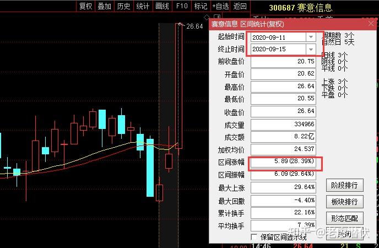Open F10 company info
This screenshot has width=379, height=248.
click(x=182, y=6)
